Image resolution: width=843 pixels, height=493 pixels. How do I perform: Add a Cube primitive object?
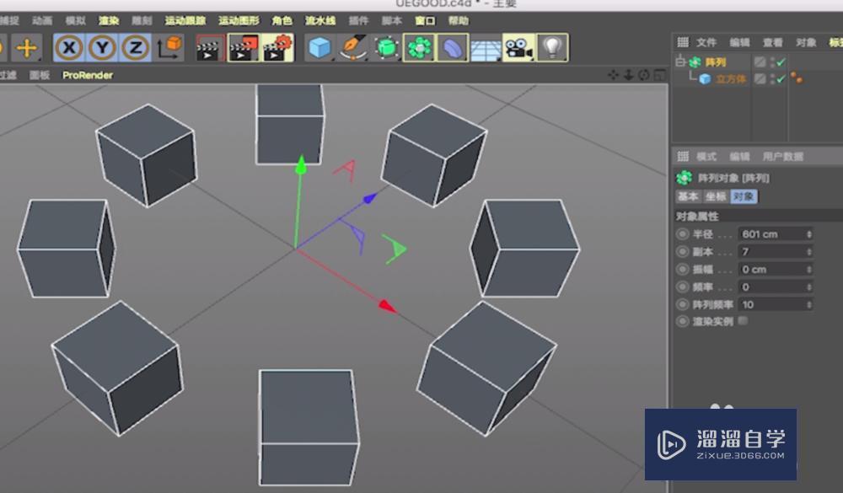click(x=320, y=48)
